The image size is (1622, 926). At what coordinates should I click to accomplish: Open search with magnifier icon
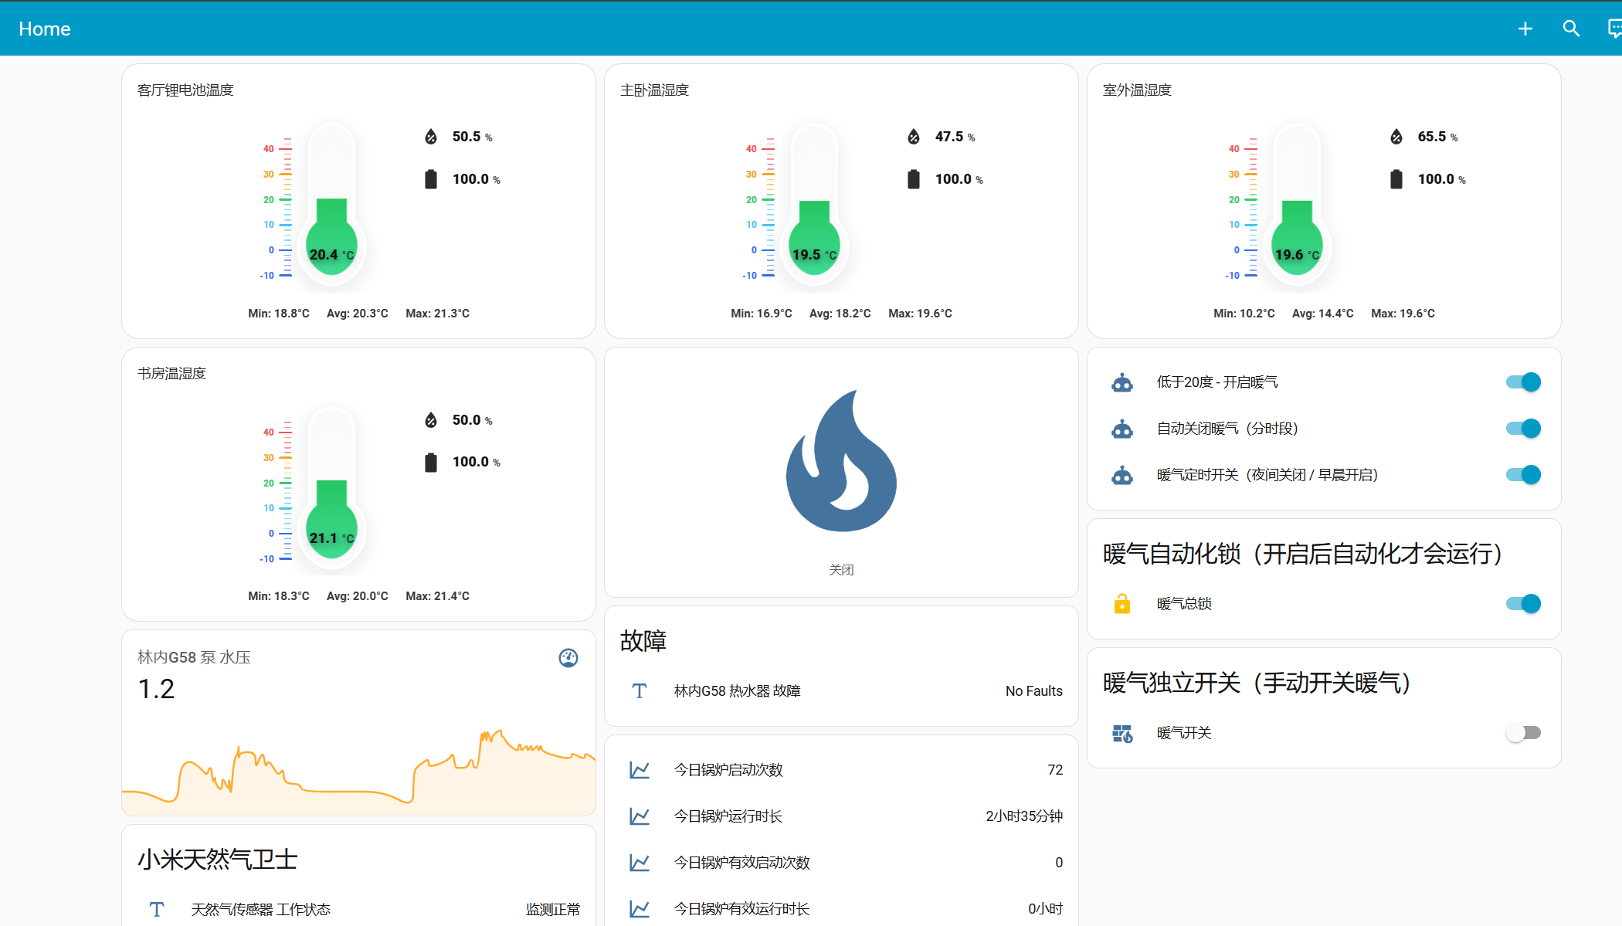(1570, 29)
